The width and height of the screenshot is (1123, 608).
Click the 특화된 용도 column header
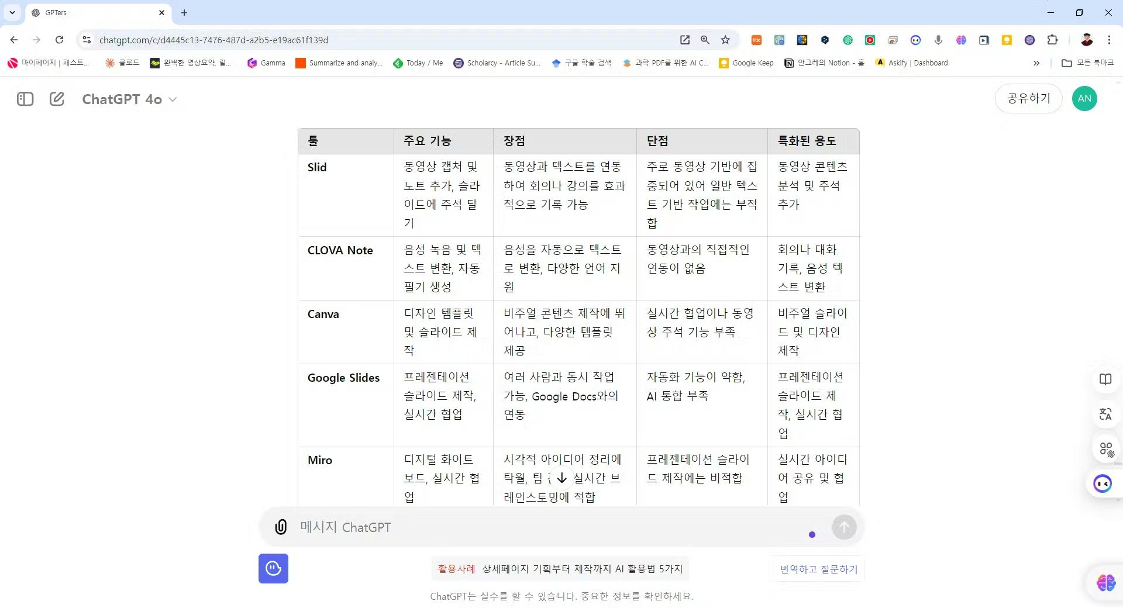[807, 141]
